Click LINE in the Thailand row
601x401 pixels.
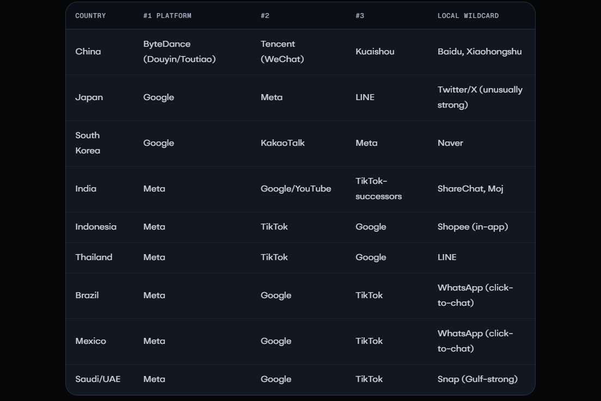tap(447, 257)
